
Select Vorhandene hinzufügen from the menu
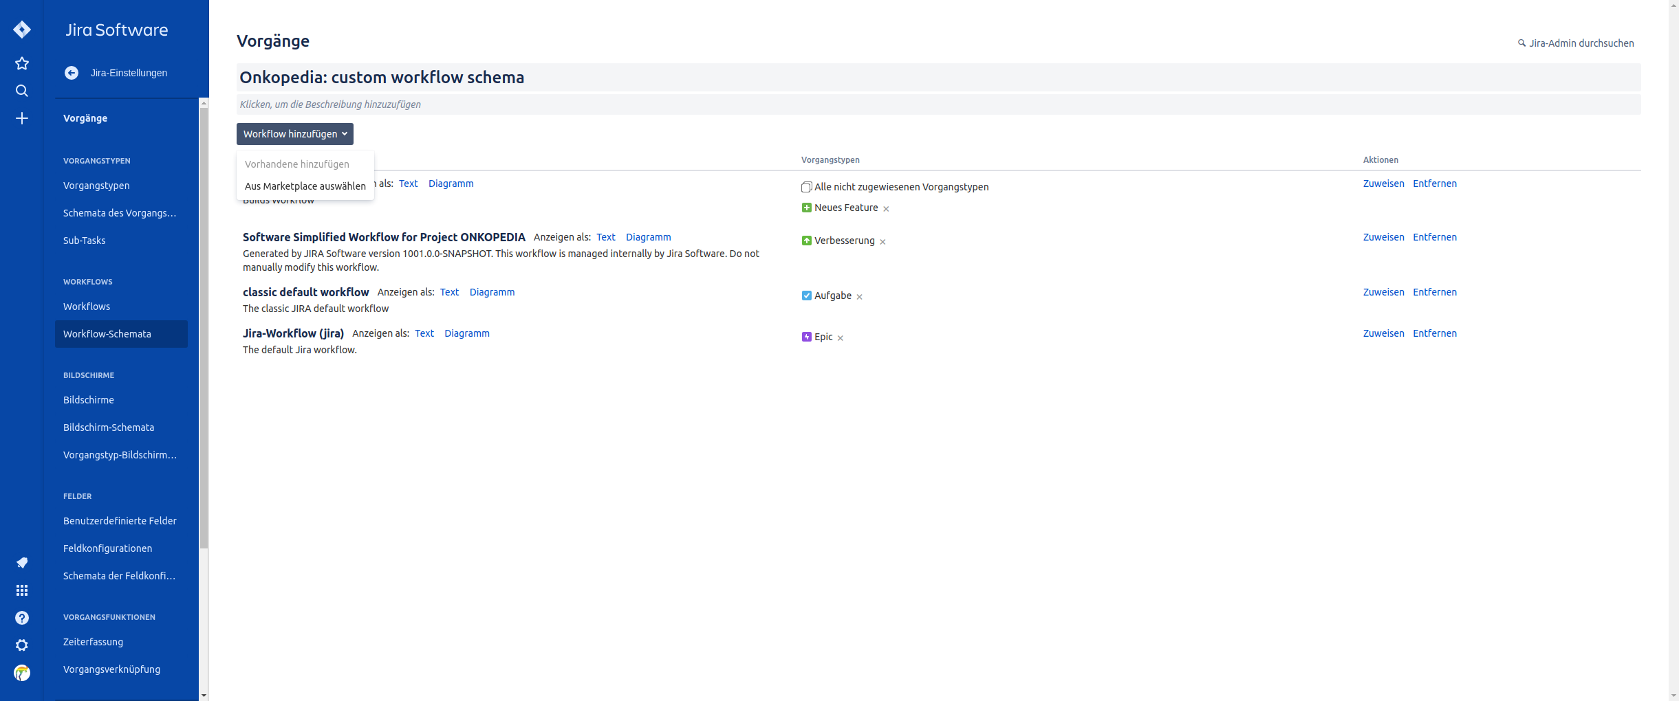pyautogui.click(x=296, y=164)
